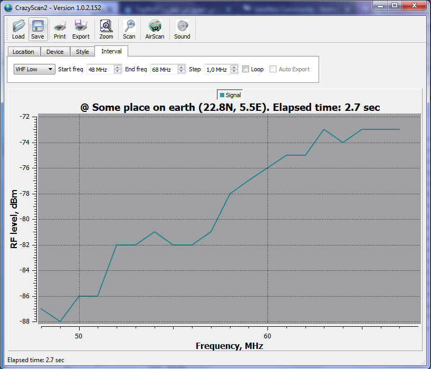Activate the Zoom tool
The width and height of the screenshot is (431, 369).
106,26
